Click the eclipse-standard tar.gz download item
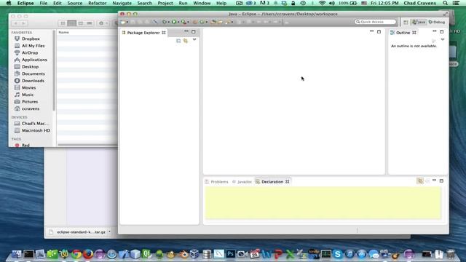 [x=81, y=231]
